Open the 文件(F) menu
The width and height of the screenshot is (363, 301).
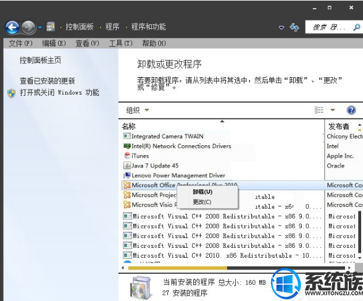pyautogui.click(x=20, y=43)
